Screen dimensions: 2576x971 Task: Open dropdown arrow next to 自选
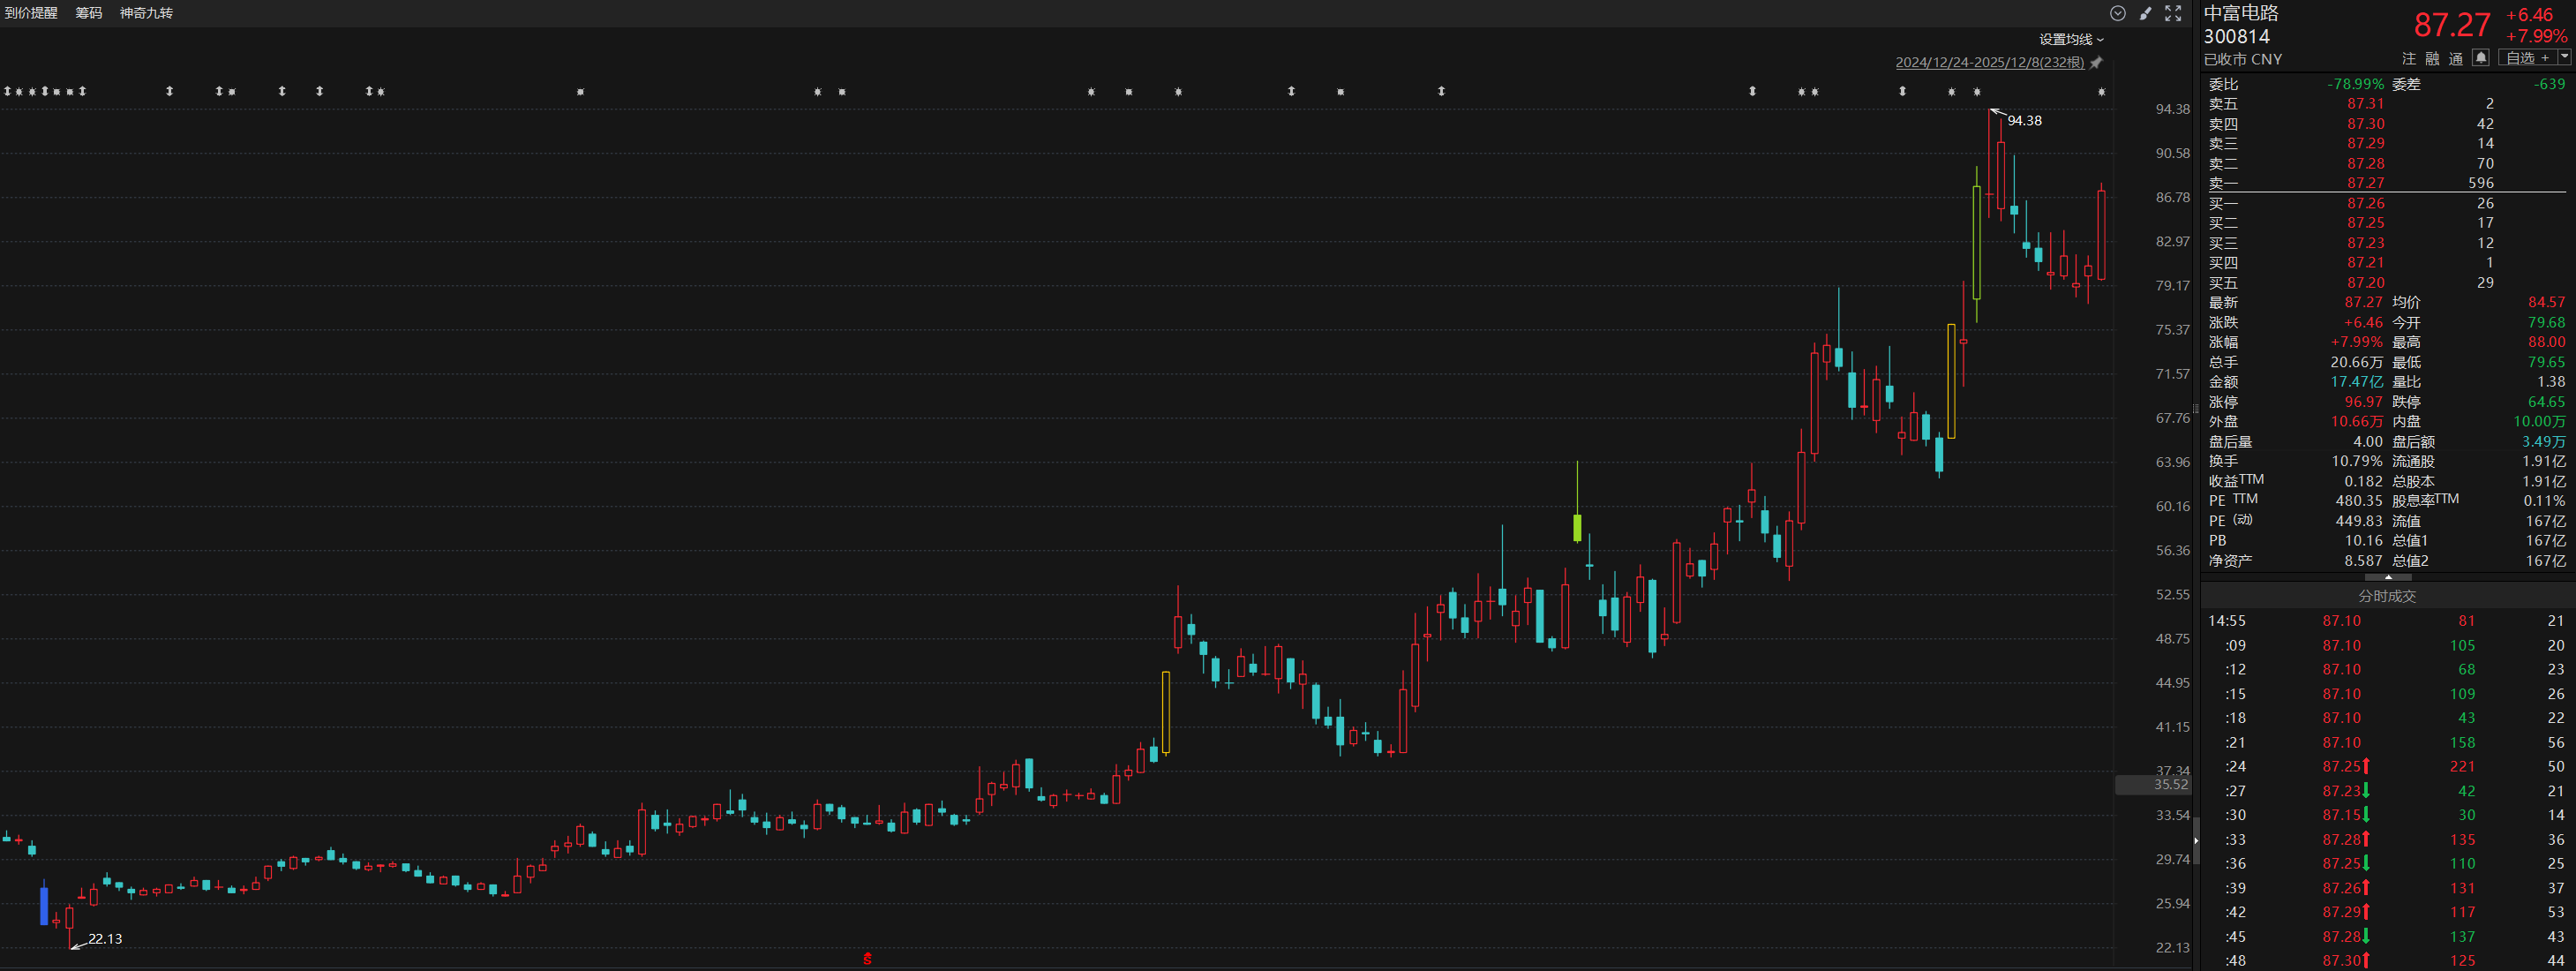2564,57
